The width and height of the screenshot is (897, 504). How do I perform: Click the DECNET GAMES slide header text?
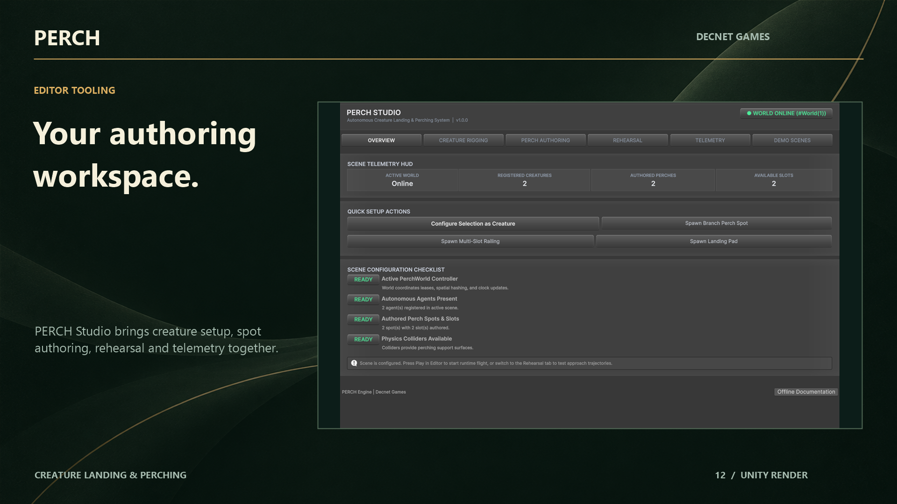733,37
